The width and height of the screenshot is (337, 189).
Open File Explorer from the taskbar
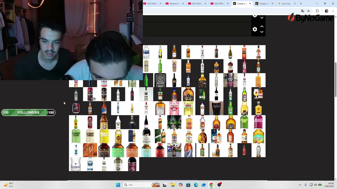173,185
